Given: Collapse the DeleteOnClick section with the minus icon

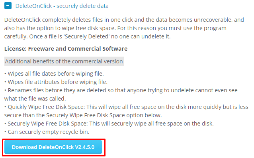Looking at the screenshot, I should pyautogui.click(x=8, y=6).
